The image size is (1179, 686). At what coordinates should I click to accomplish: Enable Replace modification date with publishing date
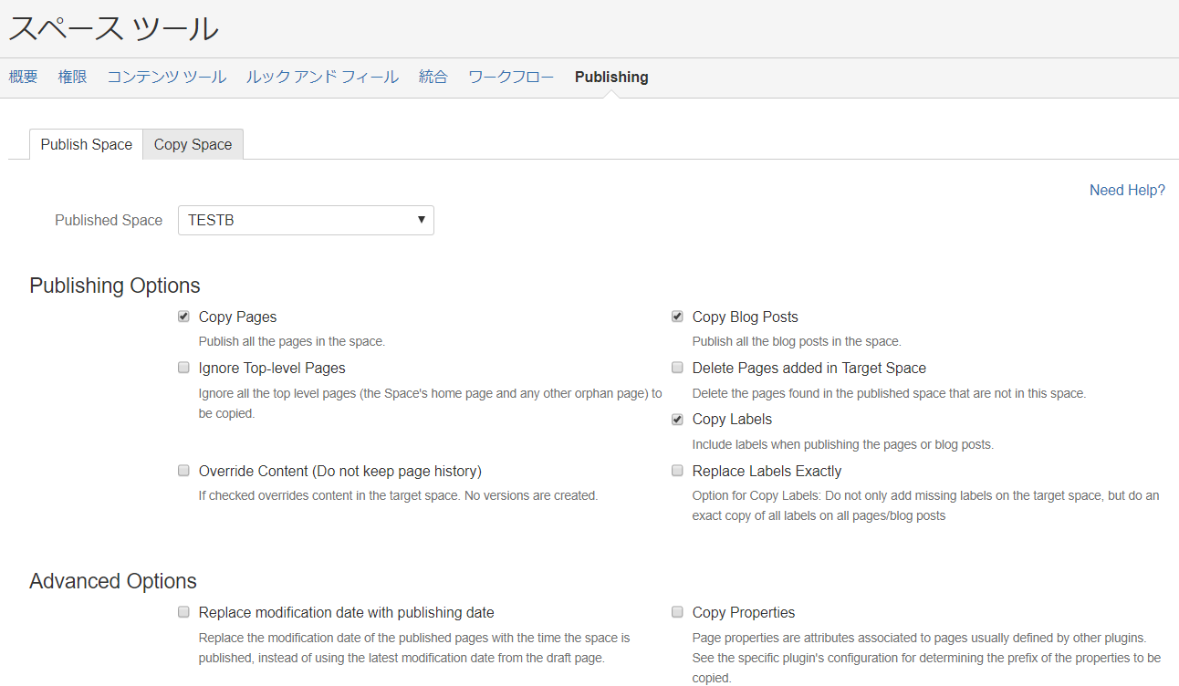(183, 612)
